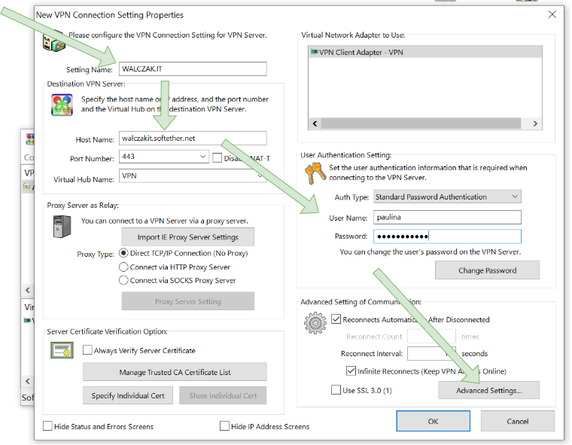Open Manage Trusted CA Certificate List

click(x=175, y=372)
